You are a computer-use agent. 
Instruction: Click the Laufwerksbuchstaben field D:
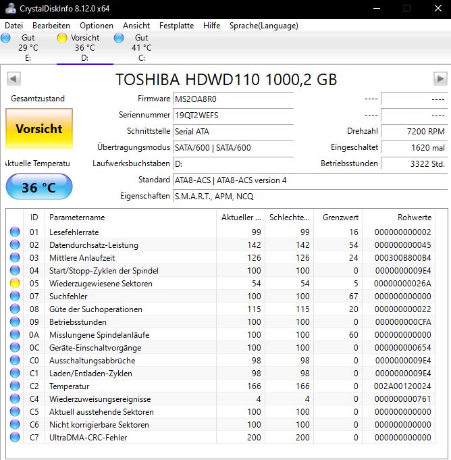(233, 163)
